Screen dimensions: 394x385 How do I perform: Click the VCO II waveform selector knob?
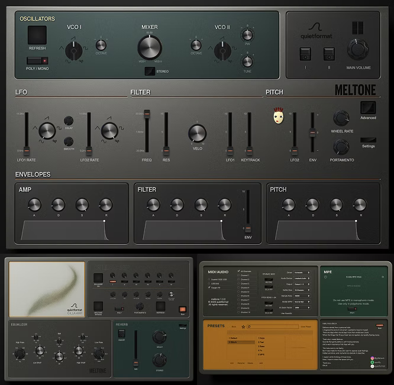click(x=222, y=51)
